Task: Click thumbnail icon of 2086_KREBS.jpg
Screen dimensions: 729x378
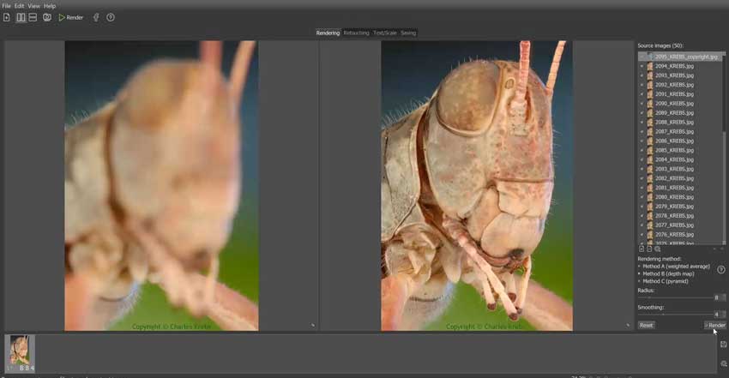Action: click(x=650, y=141)
